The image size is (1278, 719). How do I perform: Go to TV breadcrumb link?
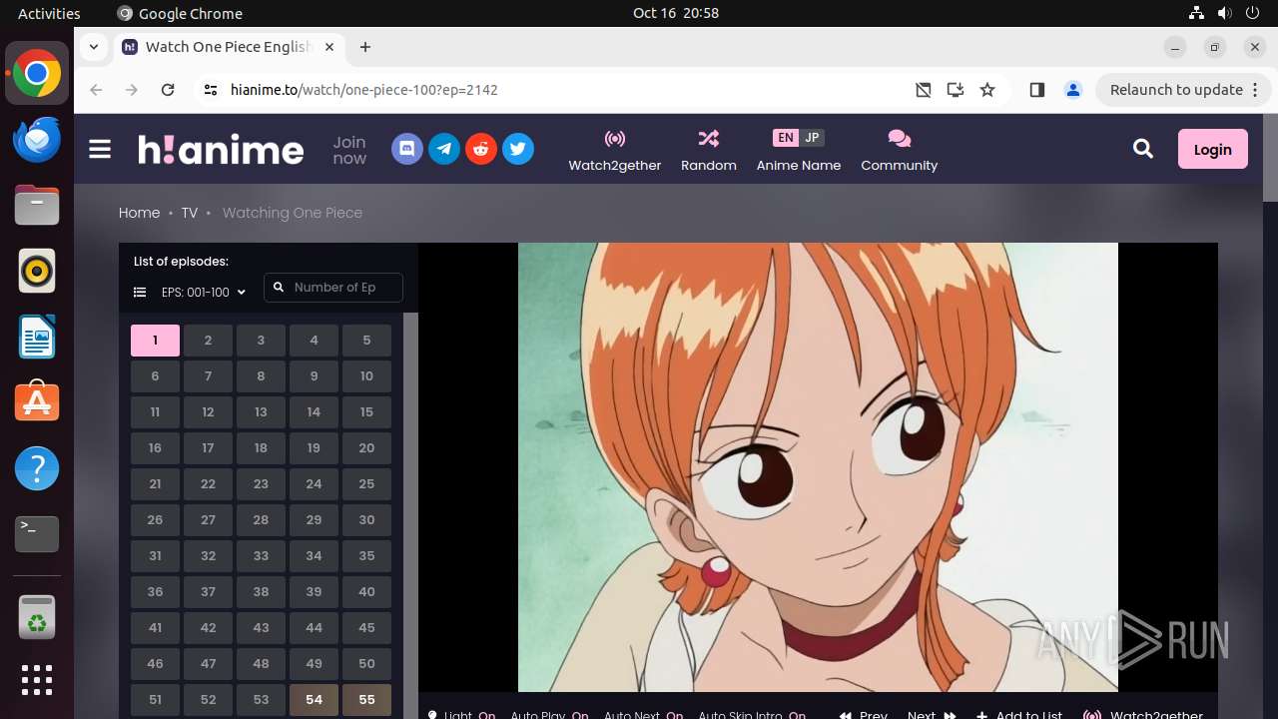(x=190, y=213)
